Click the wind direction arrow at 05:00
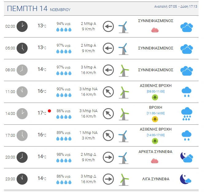Viewport: 205px width, 192px height. coord(108,48)
